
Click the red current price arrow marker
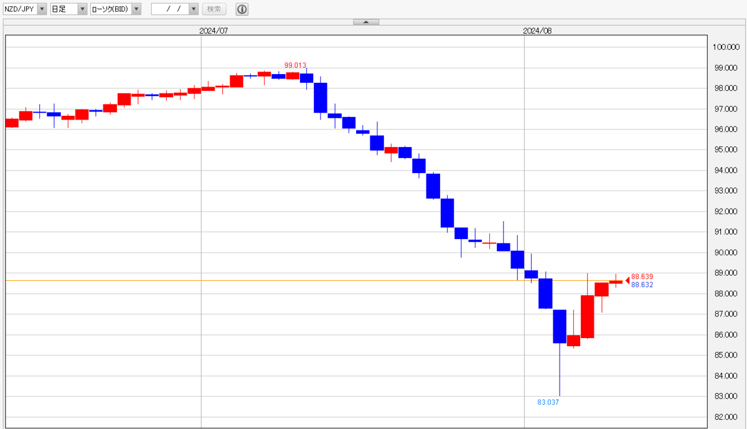pos(627,280)
